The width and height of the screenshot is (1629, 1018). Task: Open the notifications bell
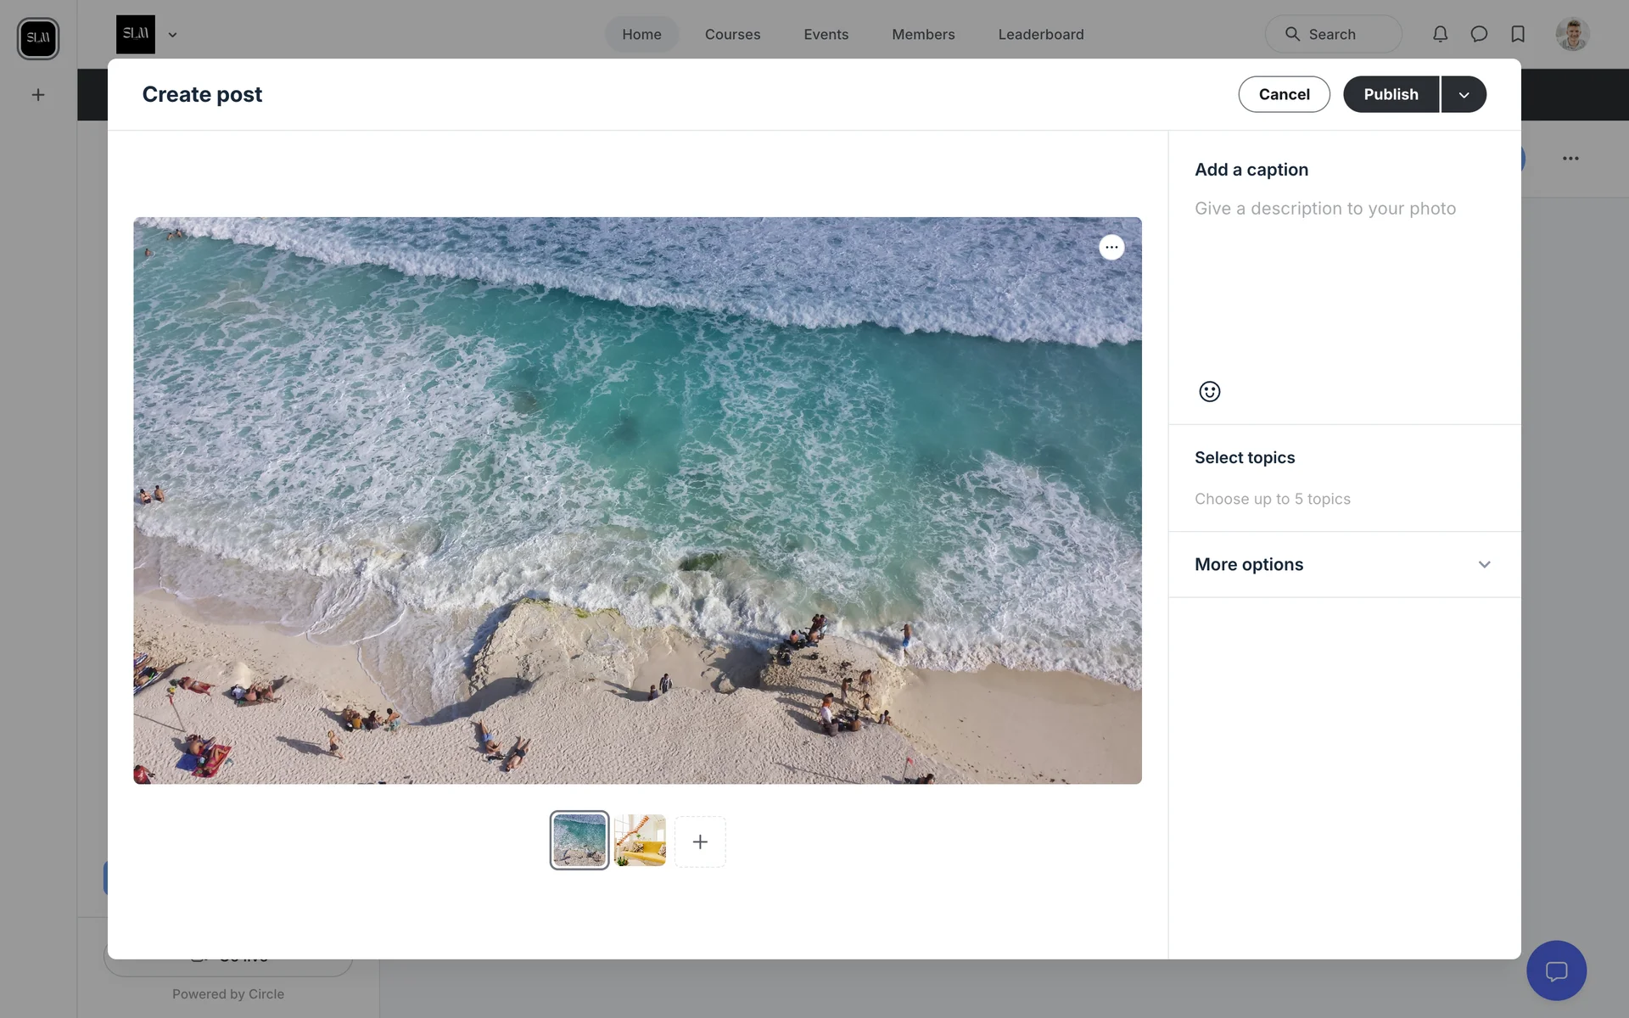tap(1440, 34)
